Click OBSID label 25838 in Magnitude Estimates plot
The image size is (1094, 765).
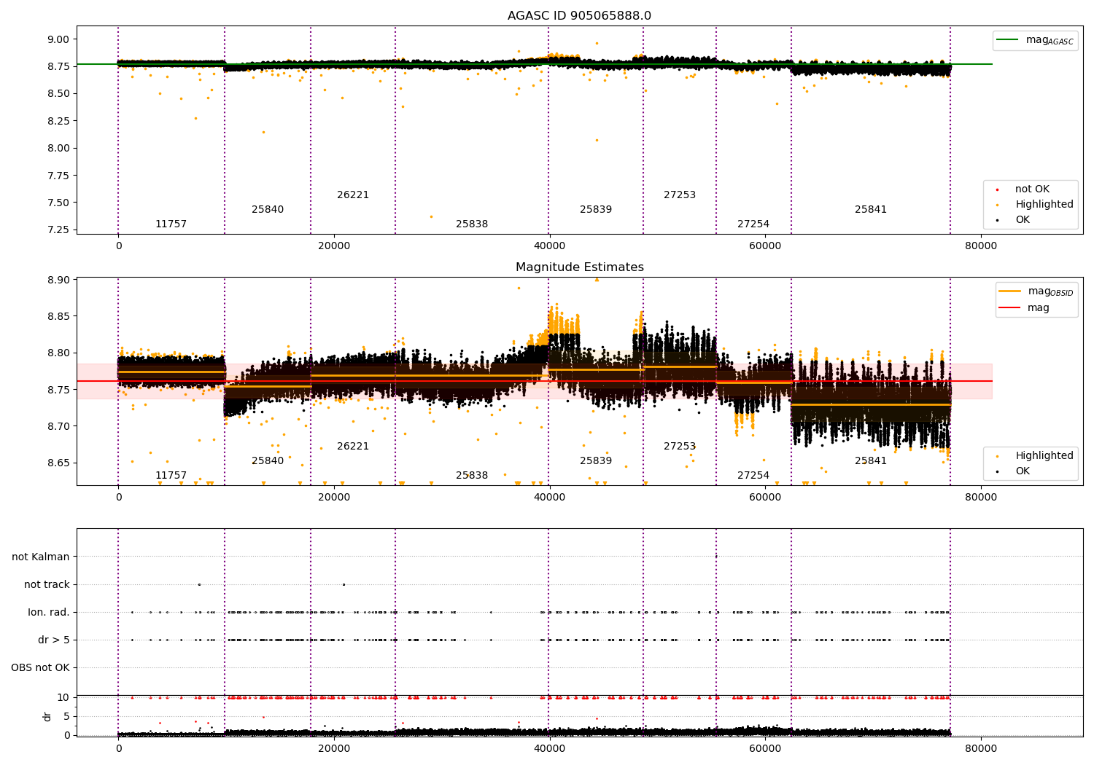(x=472, y=476)
